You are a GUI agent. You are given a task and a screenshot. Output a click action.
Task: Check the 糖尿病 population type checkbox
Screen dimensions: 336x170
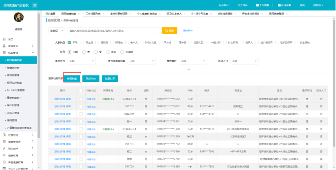click(97, 43)
